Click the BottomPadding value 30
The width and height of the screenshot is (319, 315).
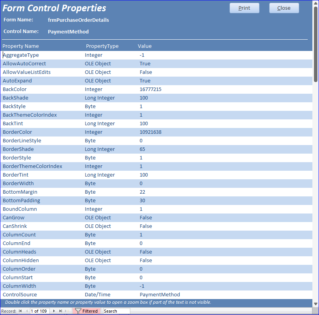(x=142, y=200)
